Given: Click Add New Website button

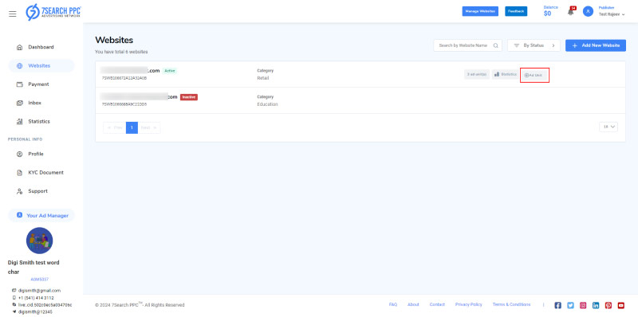Looking at the screenshot, I should tap(596, 45).
